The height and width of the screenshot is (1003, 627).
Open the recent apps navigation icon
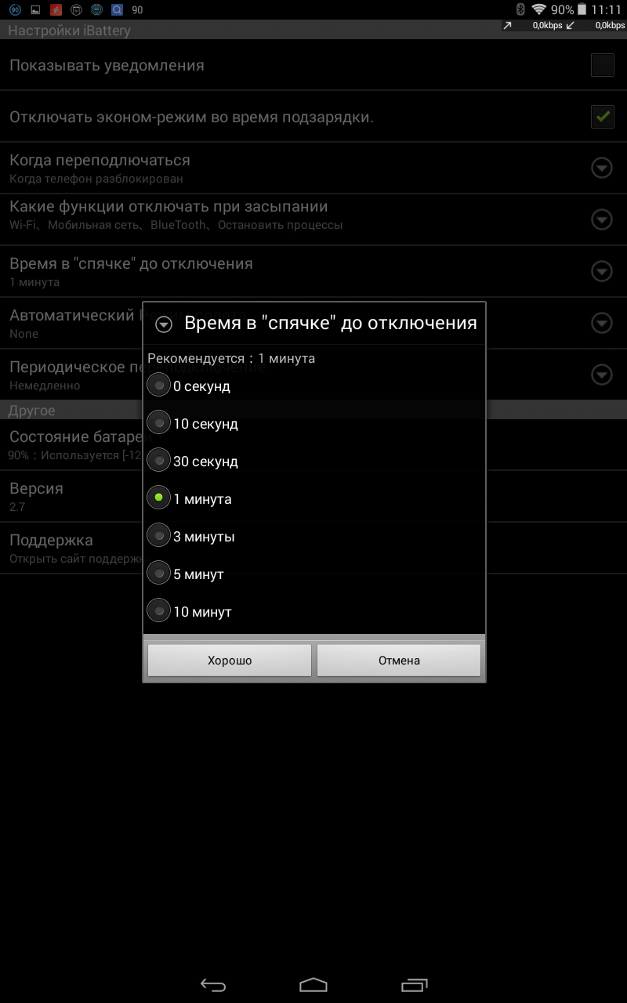click(415, 985)
